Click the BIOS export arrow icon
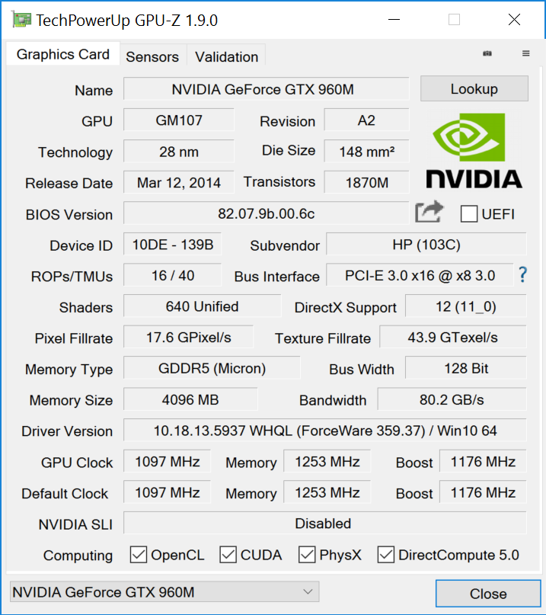 (x=429, y=213)
